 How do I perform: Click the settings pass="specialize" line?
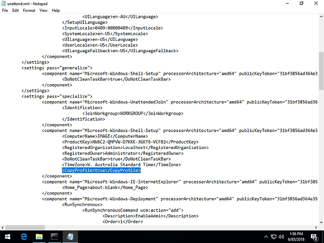coord(57,96)
